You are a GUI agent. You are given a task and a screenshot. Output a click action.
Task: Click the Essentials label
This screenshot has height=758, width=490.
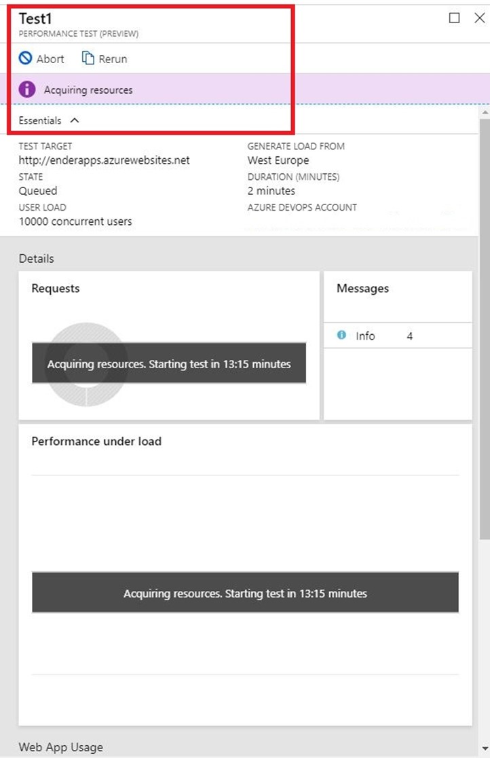coord(40,120)
